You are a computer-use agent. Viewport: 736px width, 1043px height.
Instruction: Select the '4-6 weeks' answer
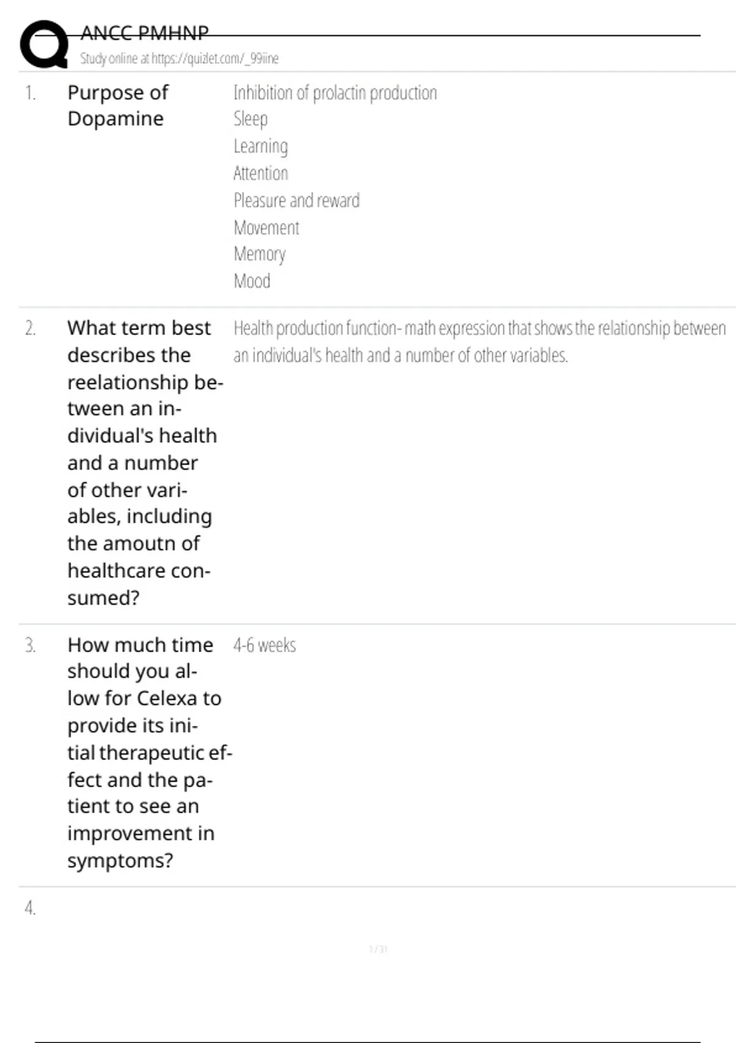[x=264, y=645]
